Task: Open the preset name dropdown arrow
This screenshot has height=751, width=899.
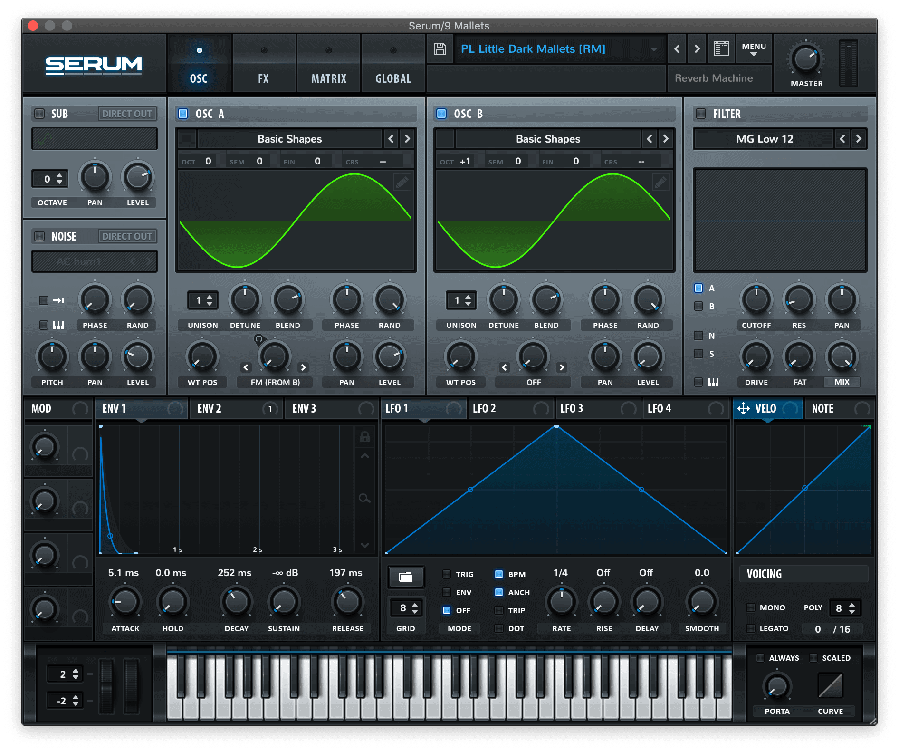Action: (x=654, y=49)
